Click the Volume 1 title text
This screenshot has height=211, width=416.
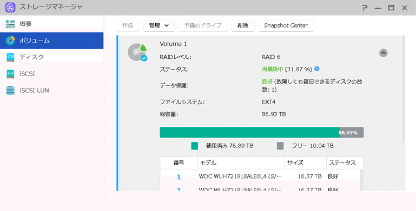click(173, 44)
